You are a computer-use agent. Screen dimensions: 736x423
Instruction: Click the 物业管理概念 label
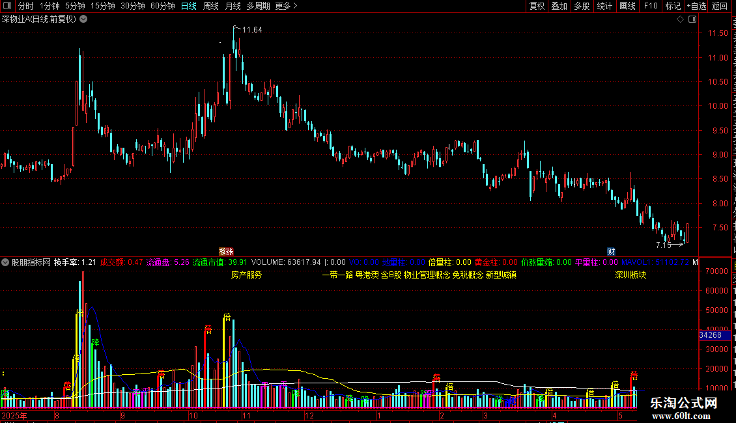427,275
